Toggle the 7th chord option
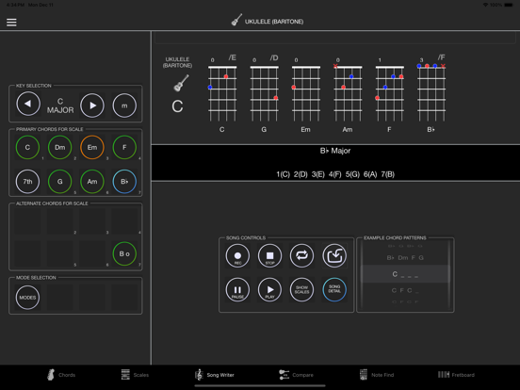 click(27, 182)
